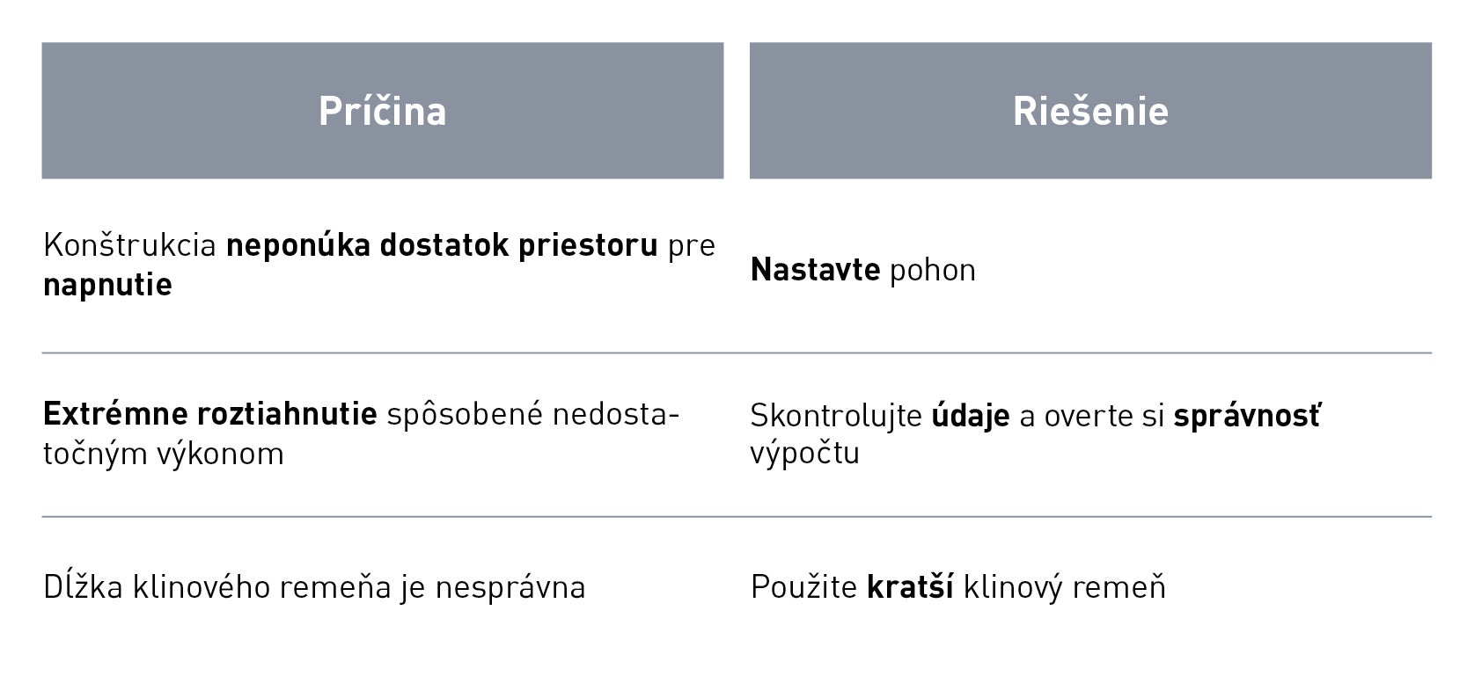Click the word Skontrolujte
The image size is (1467, 698).
point(835,416)
